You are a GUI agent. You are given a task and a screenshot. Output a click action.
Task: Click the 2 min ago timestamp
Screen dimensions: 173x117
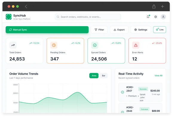point(156,94)
